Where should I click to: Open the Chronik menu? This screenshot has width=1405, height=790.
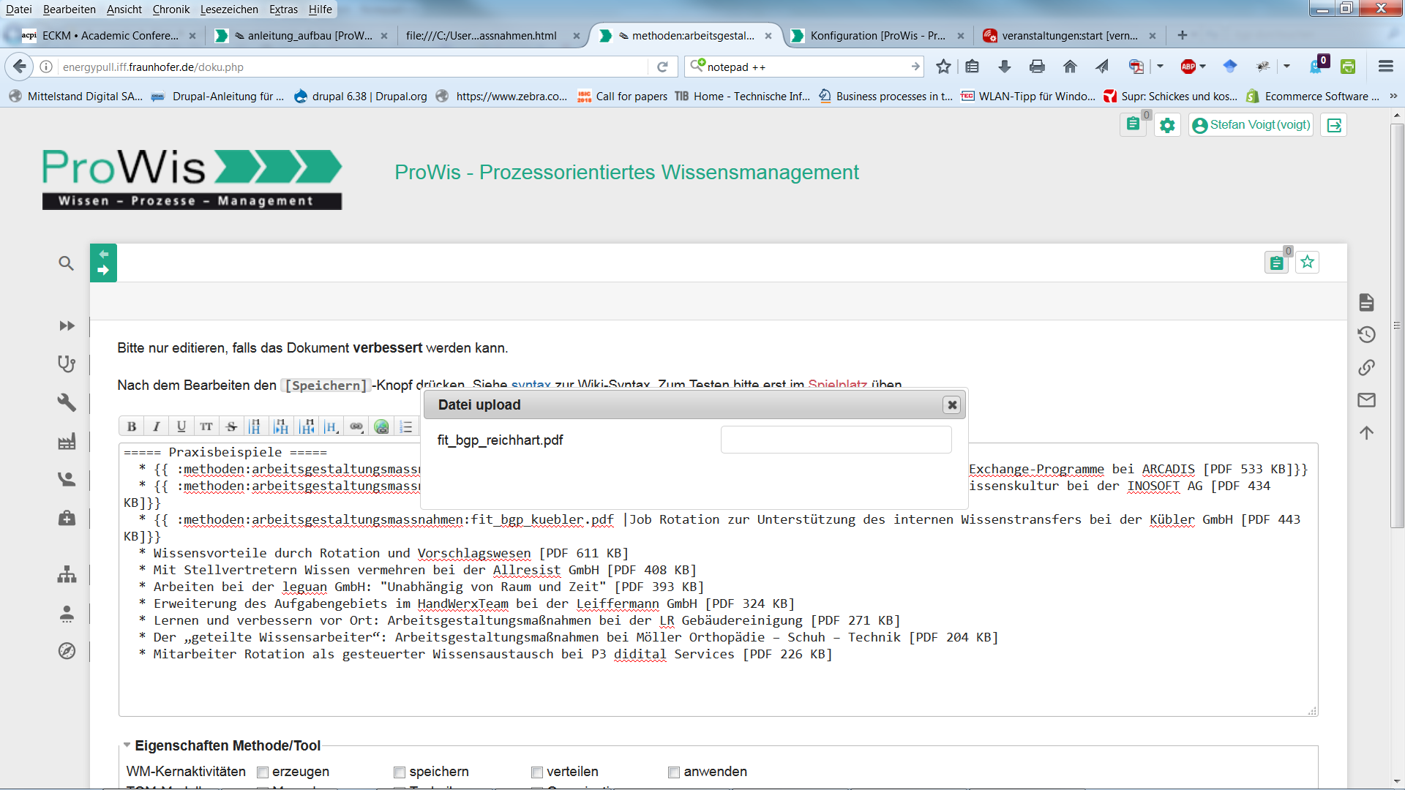(171, 9)
